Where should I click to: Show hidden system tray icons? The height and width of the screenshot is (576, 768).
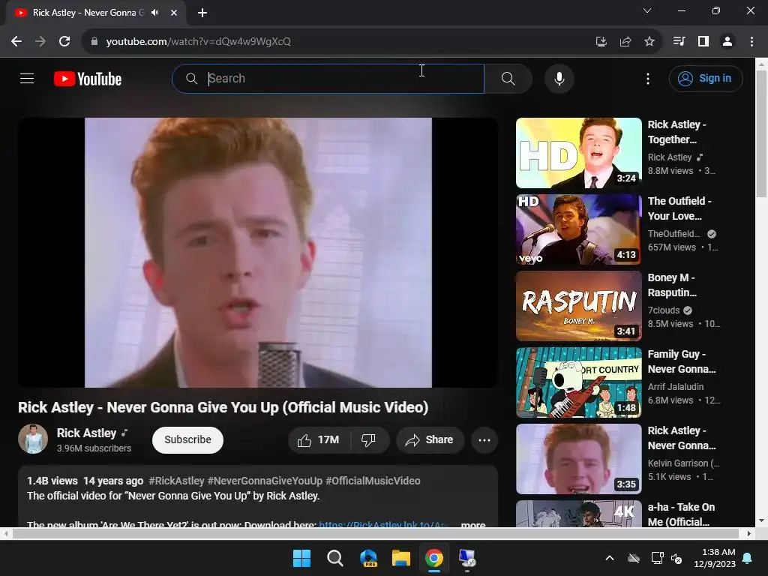pyautogui.click(x=609, y=558)
